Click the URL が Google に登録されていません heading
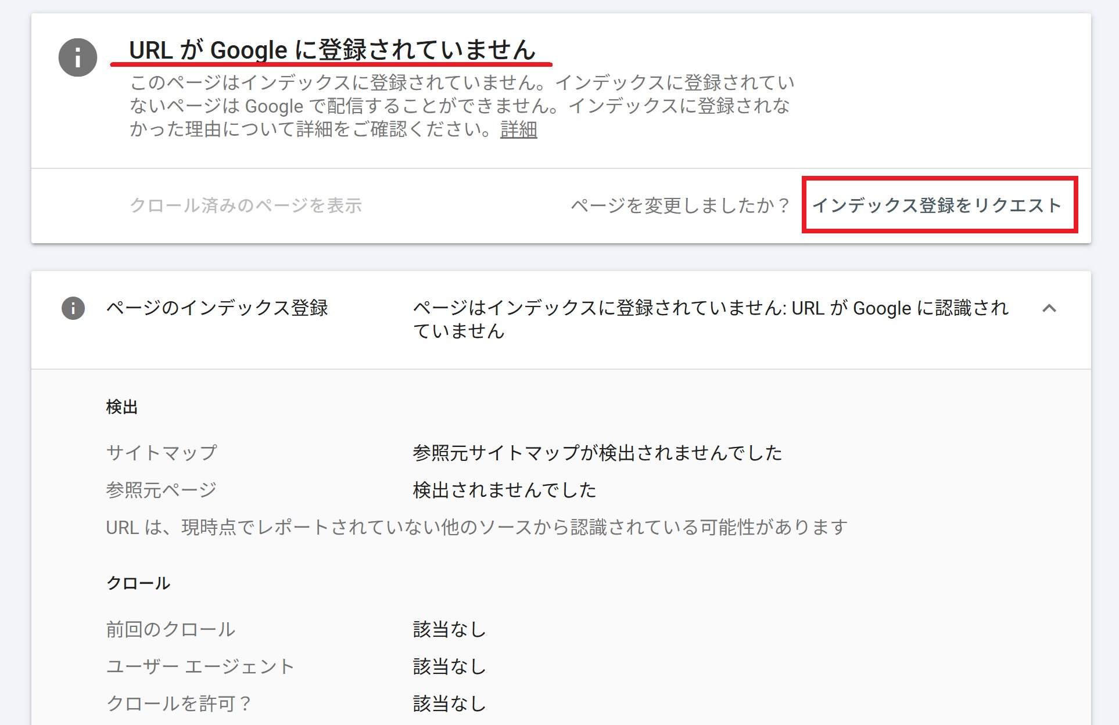The width and height of the screenshot is (1119, 725). coord(332,50)
